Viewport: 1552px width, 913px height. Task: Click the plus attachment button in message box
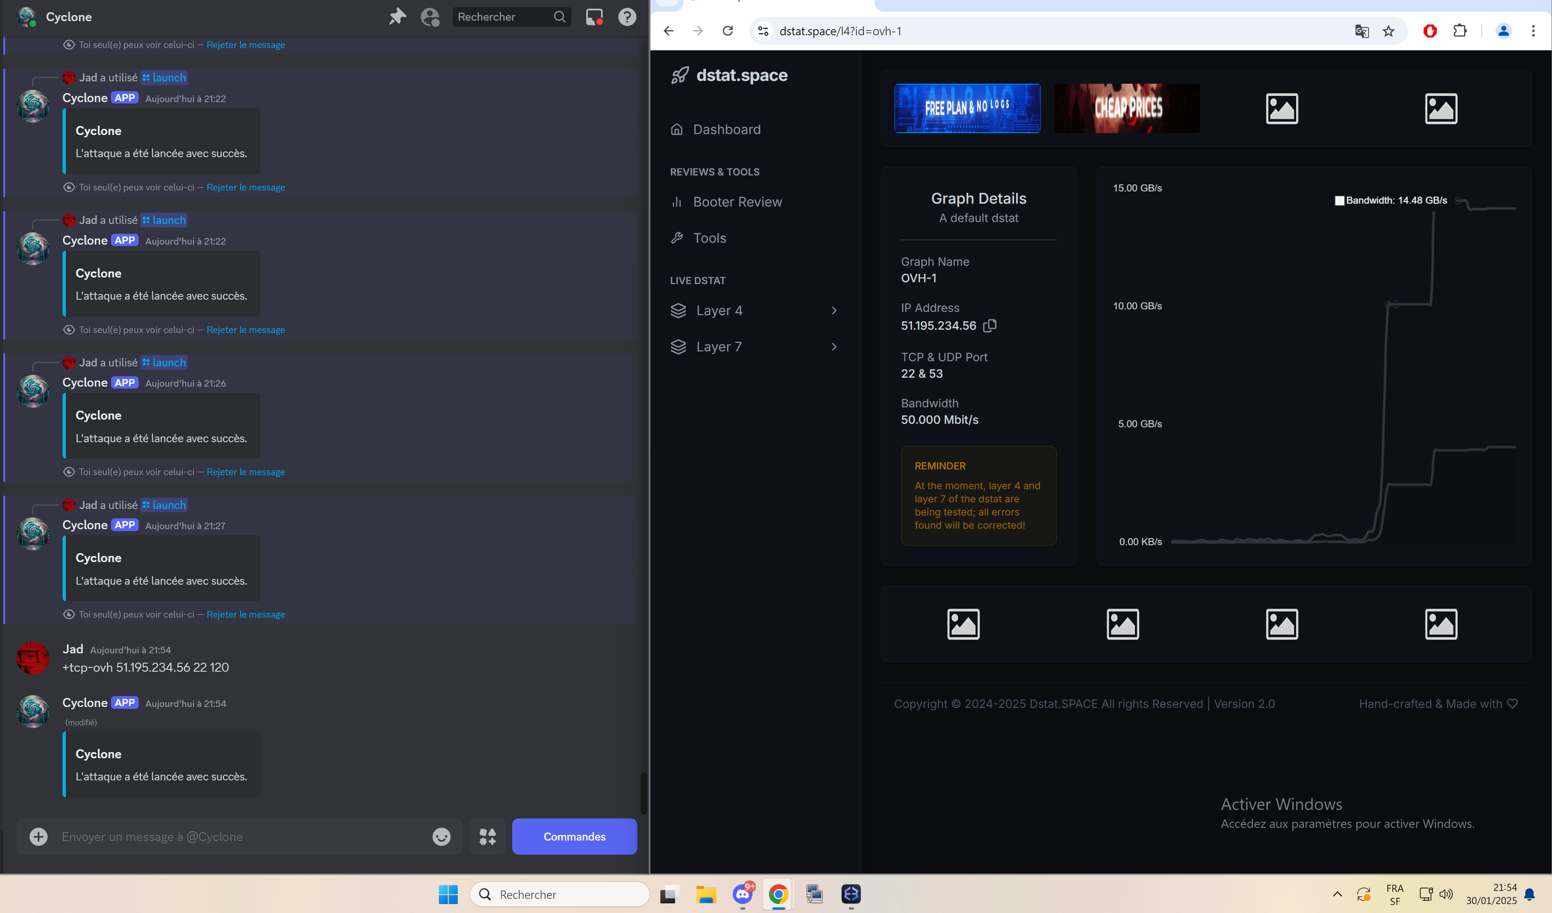pos(38,837)
